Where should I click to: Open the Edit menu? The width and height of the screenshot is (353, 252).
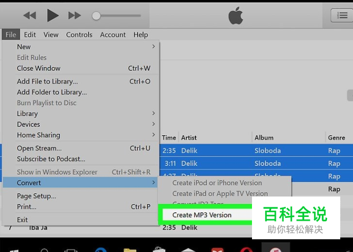coord(30,35)
